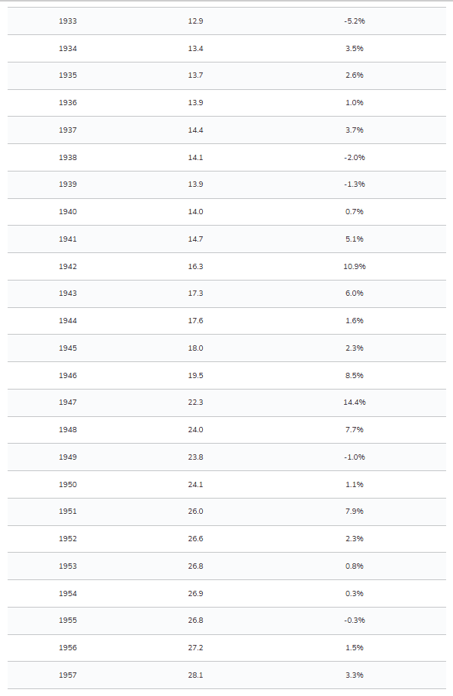Select the 23.8 value for 1949
The image size is (453, 696).
tap(195, 457)
